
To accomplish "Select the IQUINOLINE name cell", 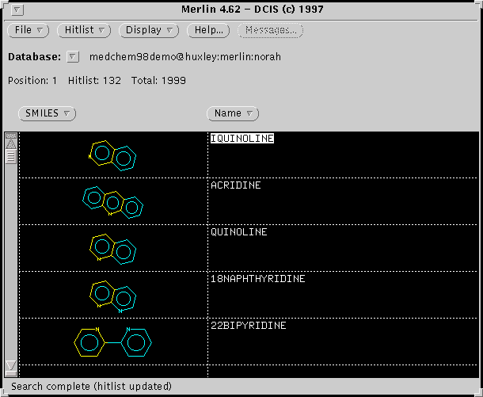I will coord(242,139).
